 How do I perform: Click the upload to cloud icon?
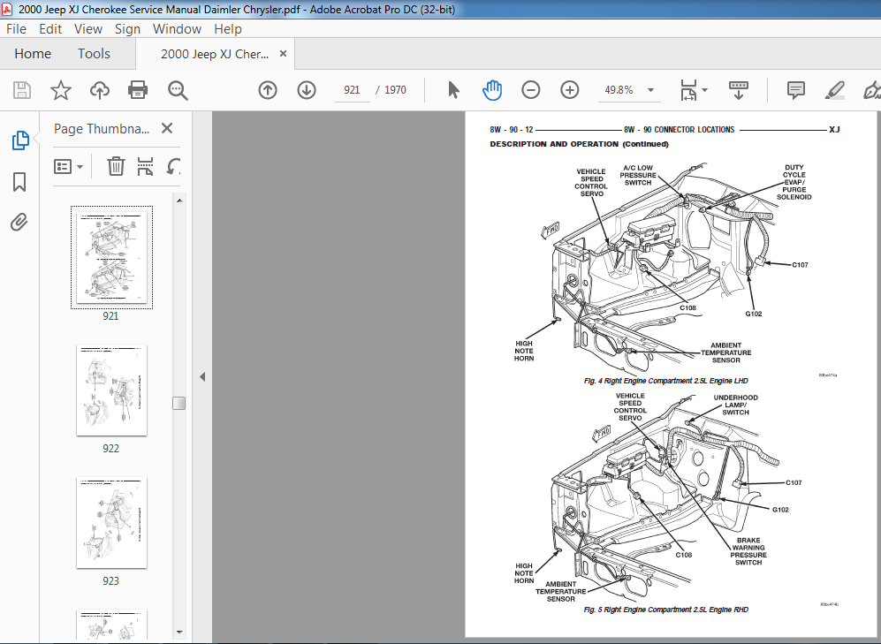(100, 90)
